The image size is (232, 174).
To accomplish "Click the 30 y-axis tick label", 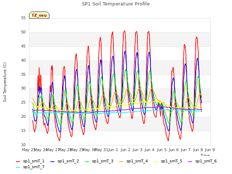I will (23, 88).
